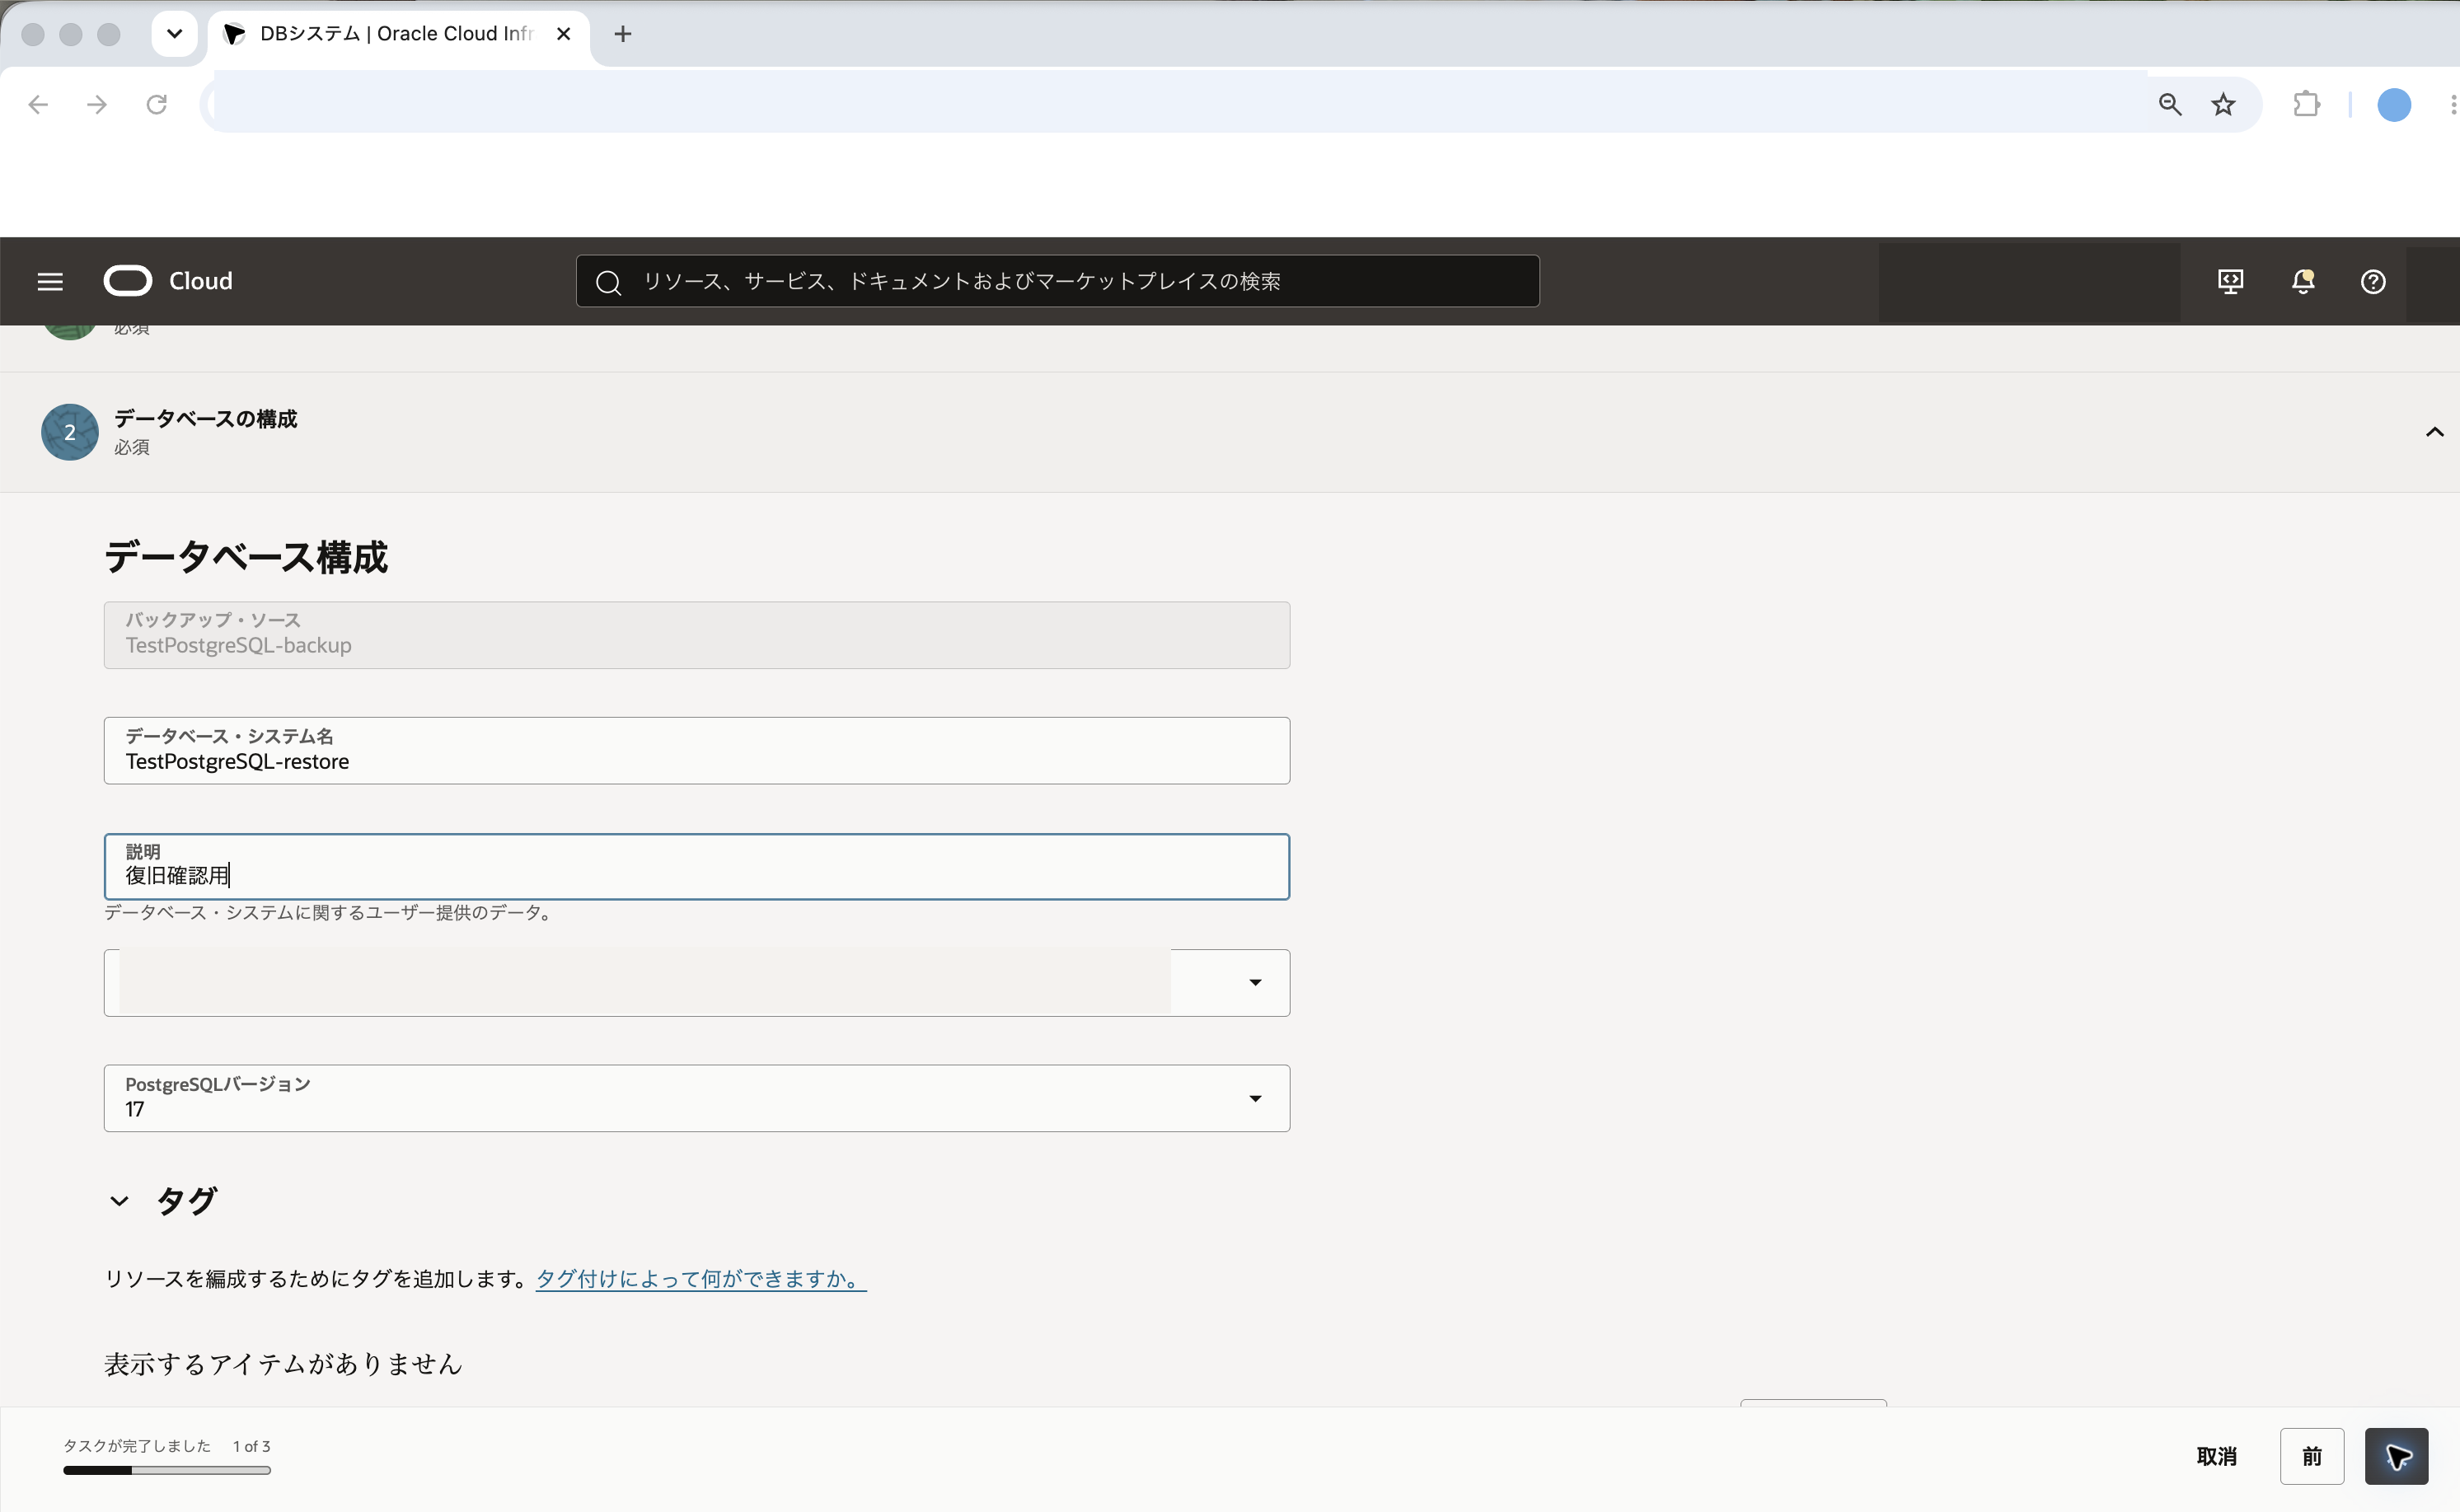Open the unlabeled dropdown below the description field
2460x1512 pixels.
click(x=697, y=983)
